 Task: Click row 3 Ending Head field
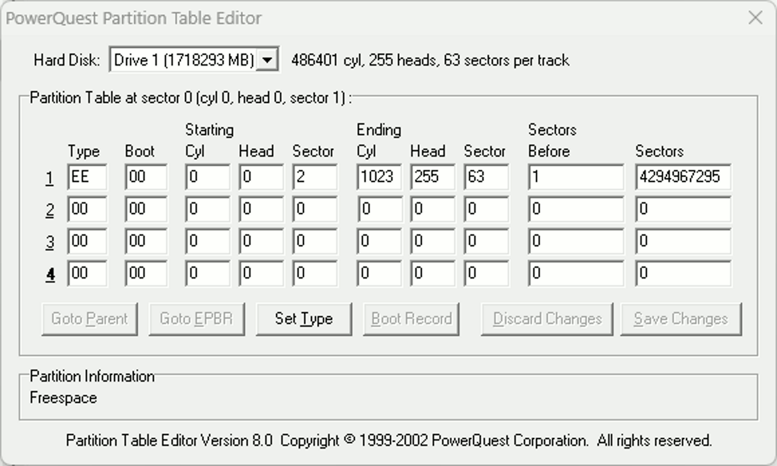pyautogui.click(x=433, y=241)
